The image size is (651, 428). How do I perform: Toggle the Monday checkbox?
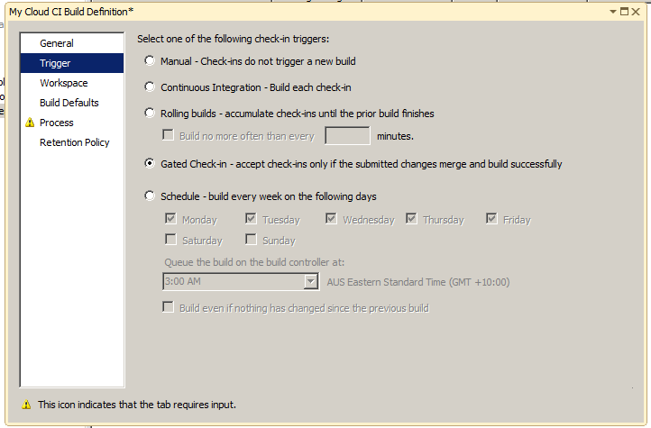tap(170, 219)
